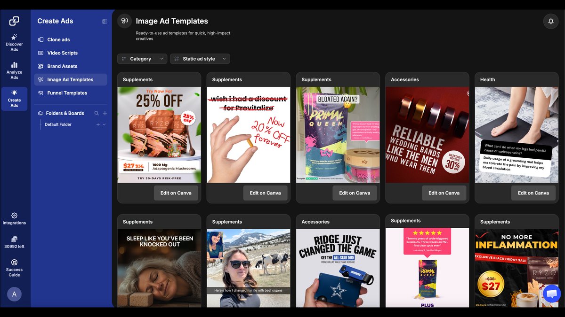
Task: Add new folder or board with plus
Action: pos(105,113)
